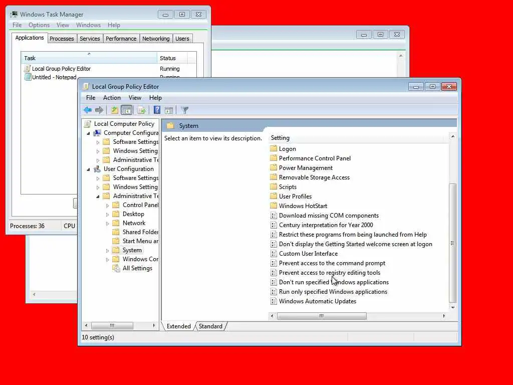Click the Up one level folder icon
Screen dimensions: 513x385
pyautogui.click(x=114, y=110)
